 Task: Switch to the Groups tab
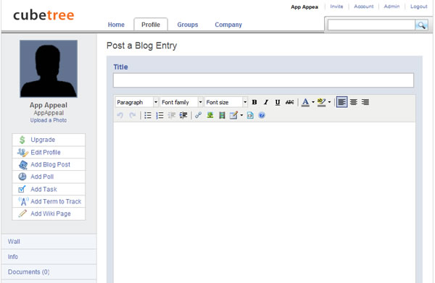188,25
